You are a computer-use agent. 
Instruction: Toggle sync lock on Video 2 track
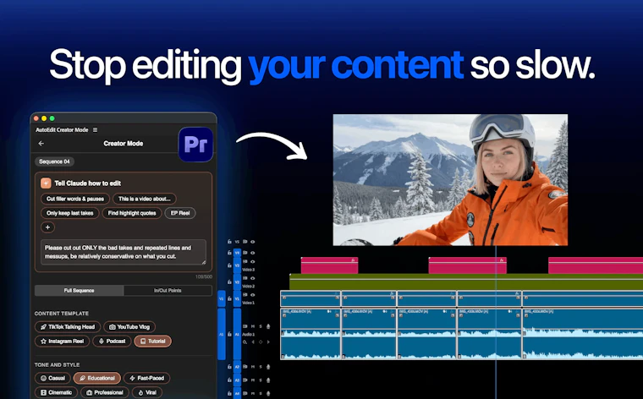click(245, 278)
